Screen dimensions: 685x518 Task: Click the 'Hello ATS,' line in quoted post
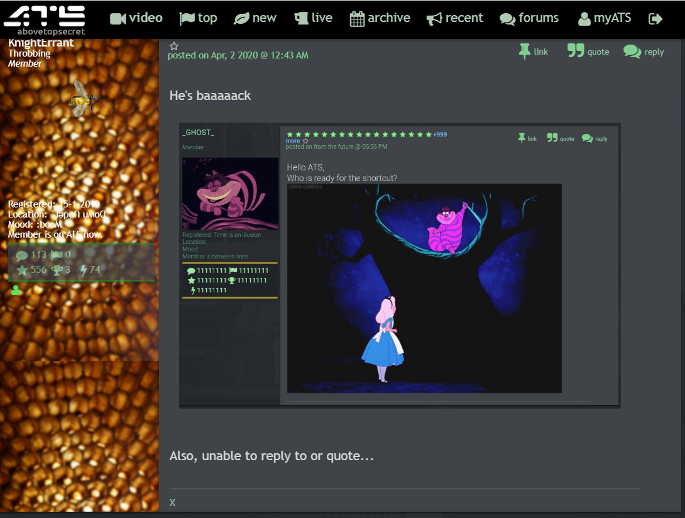[x=305, y=167]
